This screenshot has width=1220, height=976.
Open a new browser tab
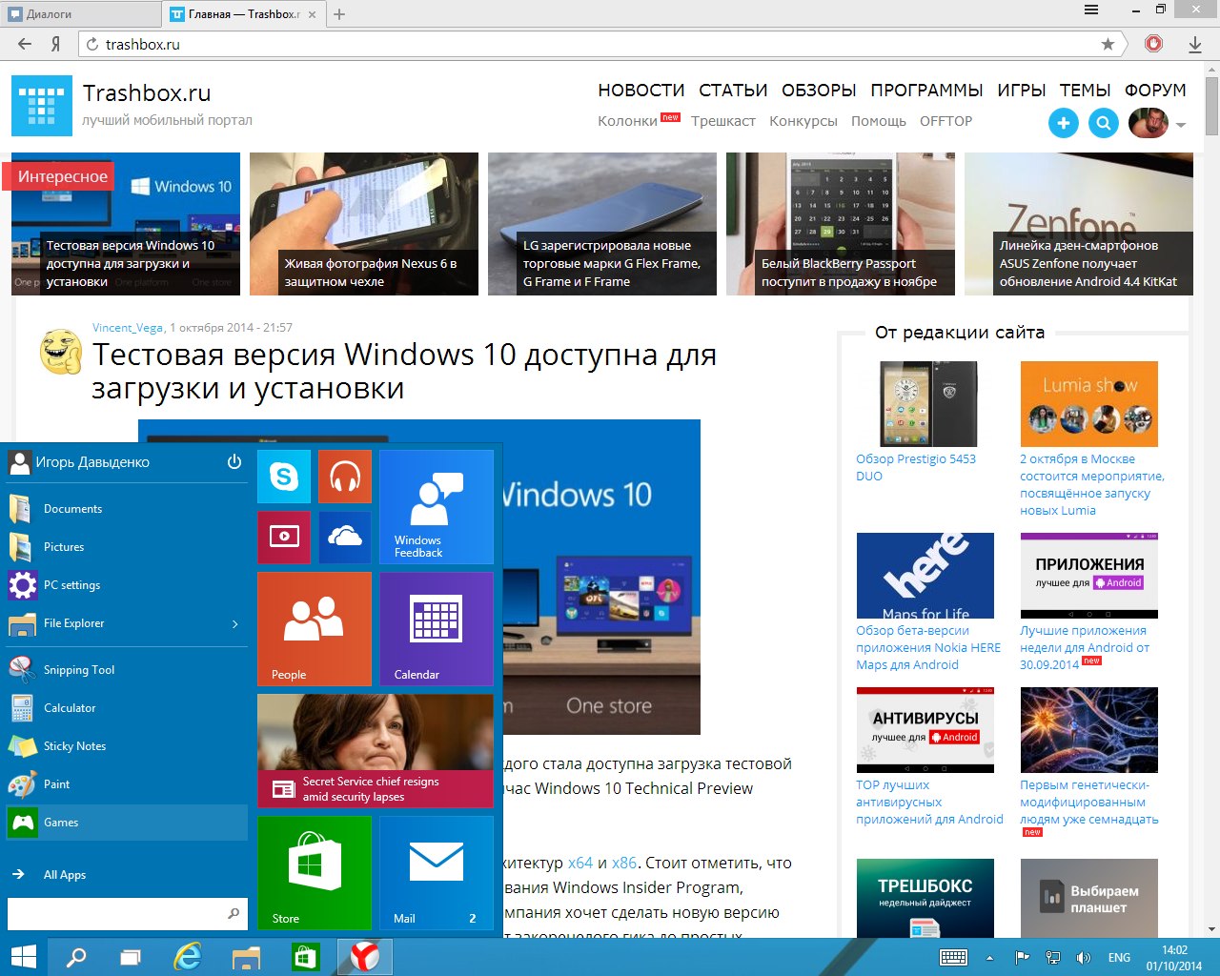339,14
